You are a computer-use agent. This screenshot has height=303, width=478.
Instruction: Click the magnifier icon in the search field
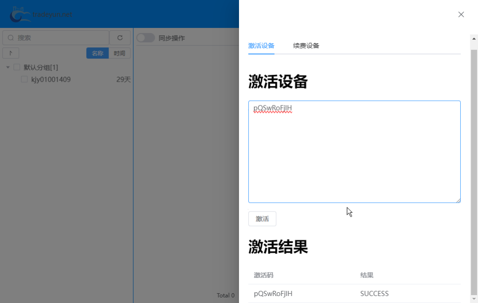[10, 38]
